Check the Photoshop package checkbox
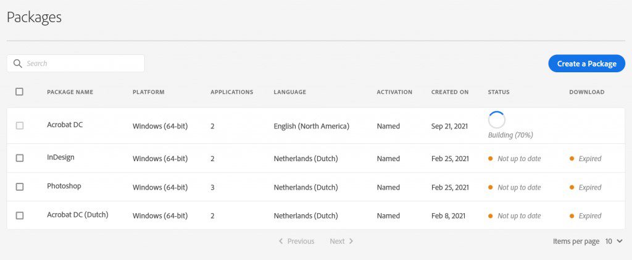The height and width of the screenshot is (260, 632). 20,187
